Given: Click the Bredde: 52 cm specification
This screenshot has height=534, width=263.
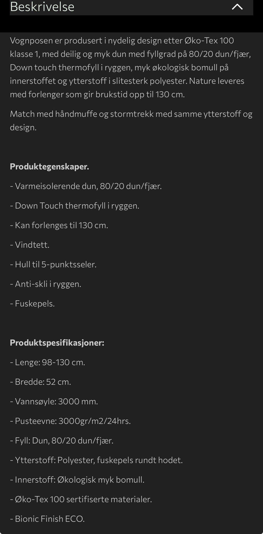Looking at the screenshot, I should coord(41,382).
